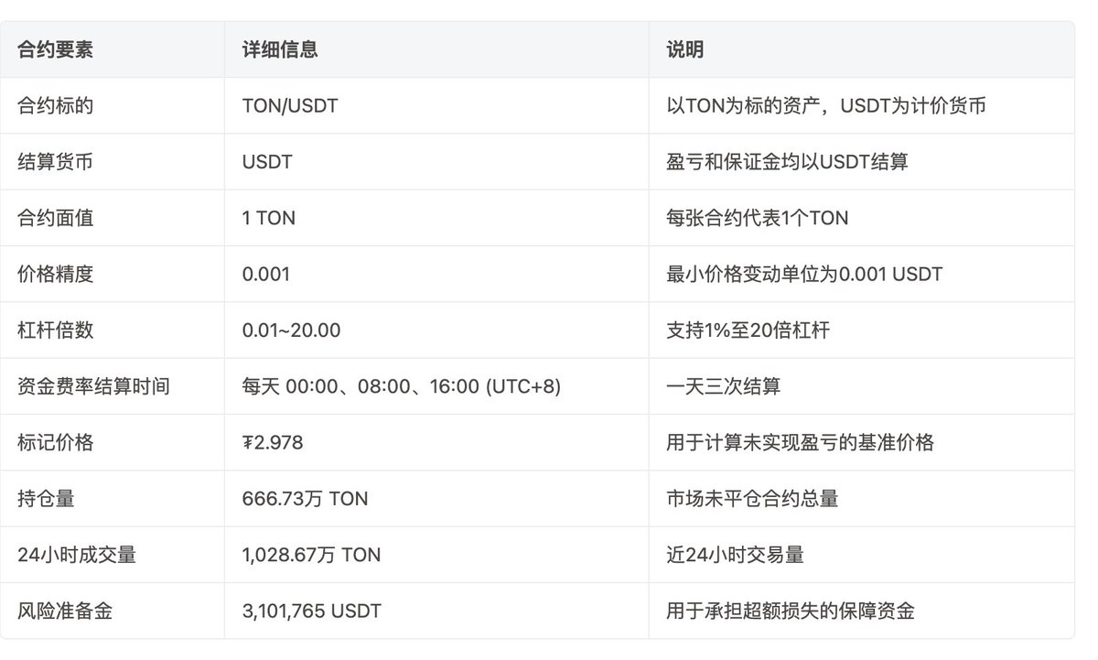Image resolution: width=1098 pixels, height=660 pixels.
Task: Select the TON/USDT cell
Action: click(290, 106)
